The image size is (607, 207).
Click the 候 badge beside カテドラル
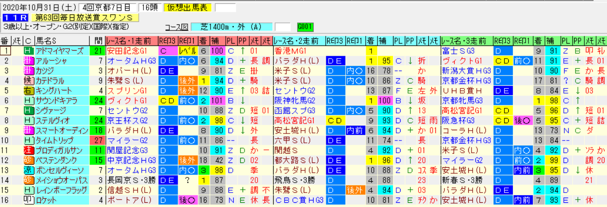(x=28, y=80)
